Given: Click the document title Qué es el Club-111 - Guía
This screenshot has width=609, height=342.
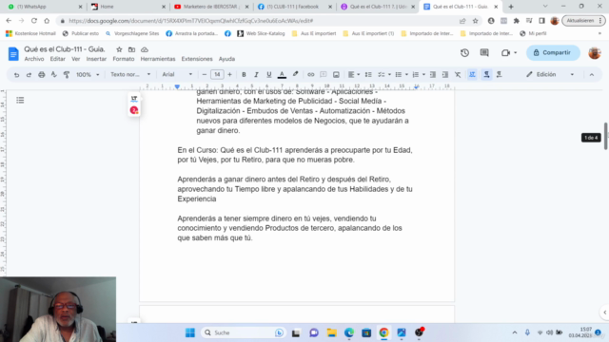Looking at the screenshot, I should (x=65, y=49).
